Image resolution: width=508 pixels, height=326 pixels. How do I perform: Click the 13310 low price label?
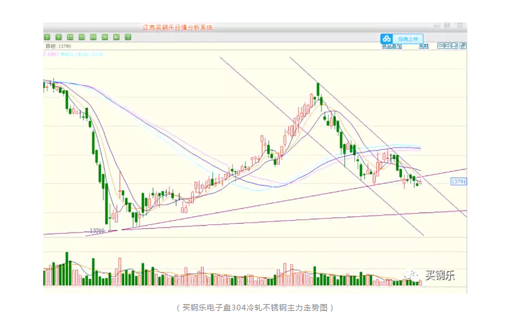click(97, 231)
